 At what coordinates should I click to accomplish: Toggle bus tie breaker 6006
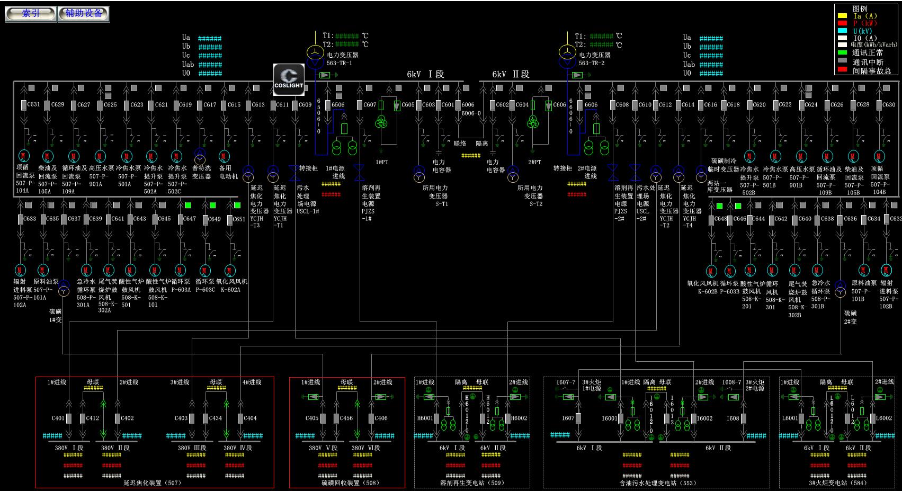458,105
